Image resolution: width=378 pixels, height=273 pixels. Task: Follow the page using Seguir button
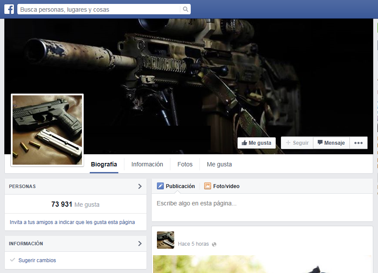[297, 143]
